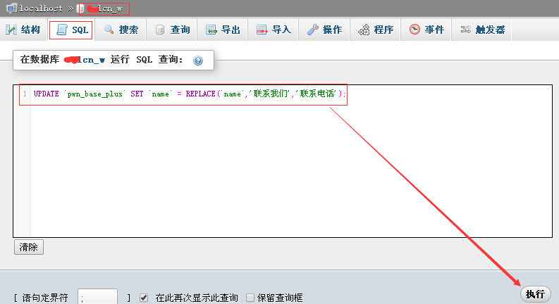The width and height of the screenshot is (559, 304).
Task: Click the 操作 wrench icon
Action: click(x=313, y=30)
